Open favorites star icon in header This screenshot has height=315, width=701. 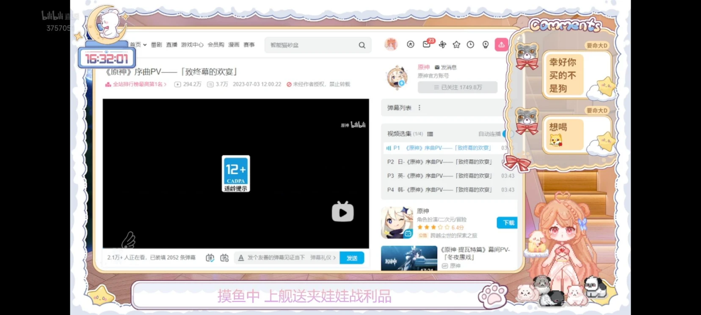[x=456, y=44]
